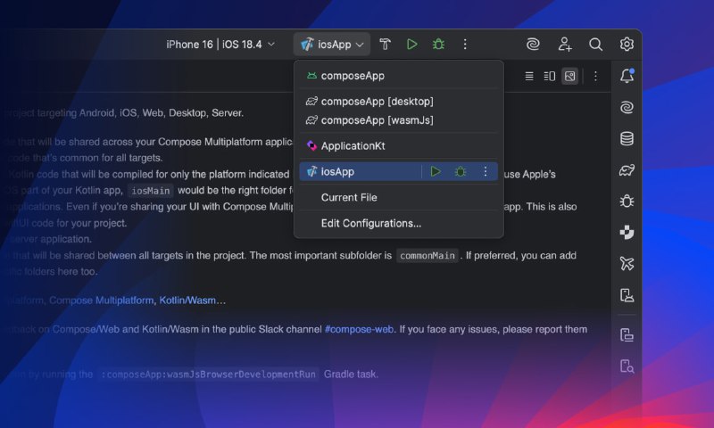Select composeApp [wasmJs] configuration

398,120
